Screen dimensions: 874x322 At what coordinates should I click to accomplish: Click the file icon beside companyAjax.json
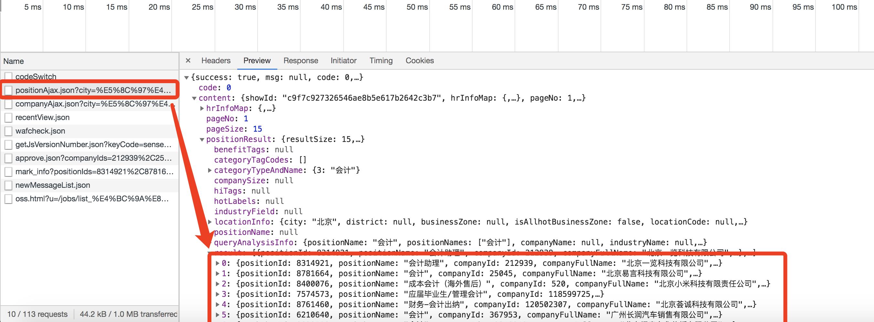point(8,104)
